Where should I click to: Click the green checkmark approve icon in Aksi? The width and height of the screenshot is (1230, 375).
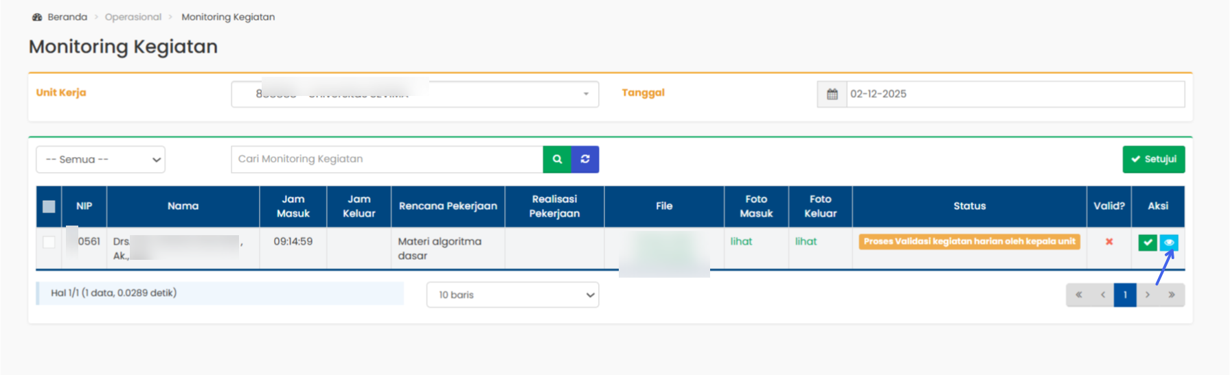[x=1147, y=242]
